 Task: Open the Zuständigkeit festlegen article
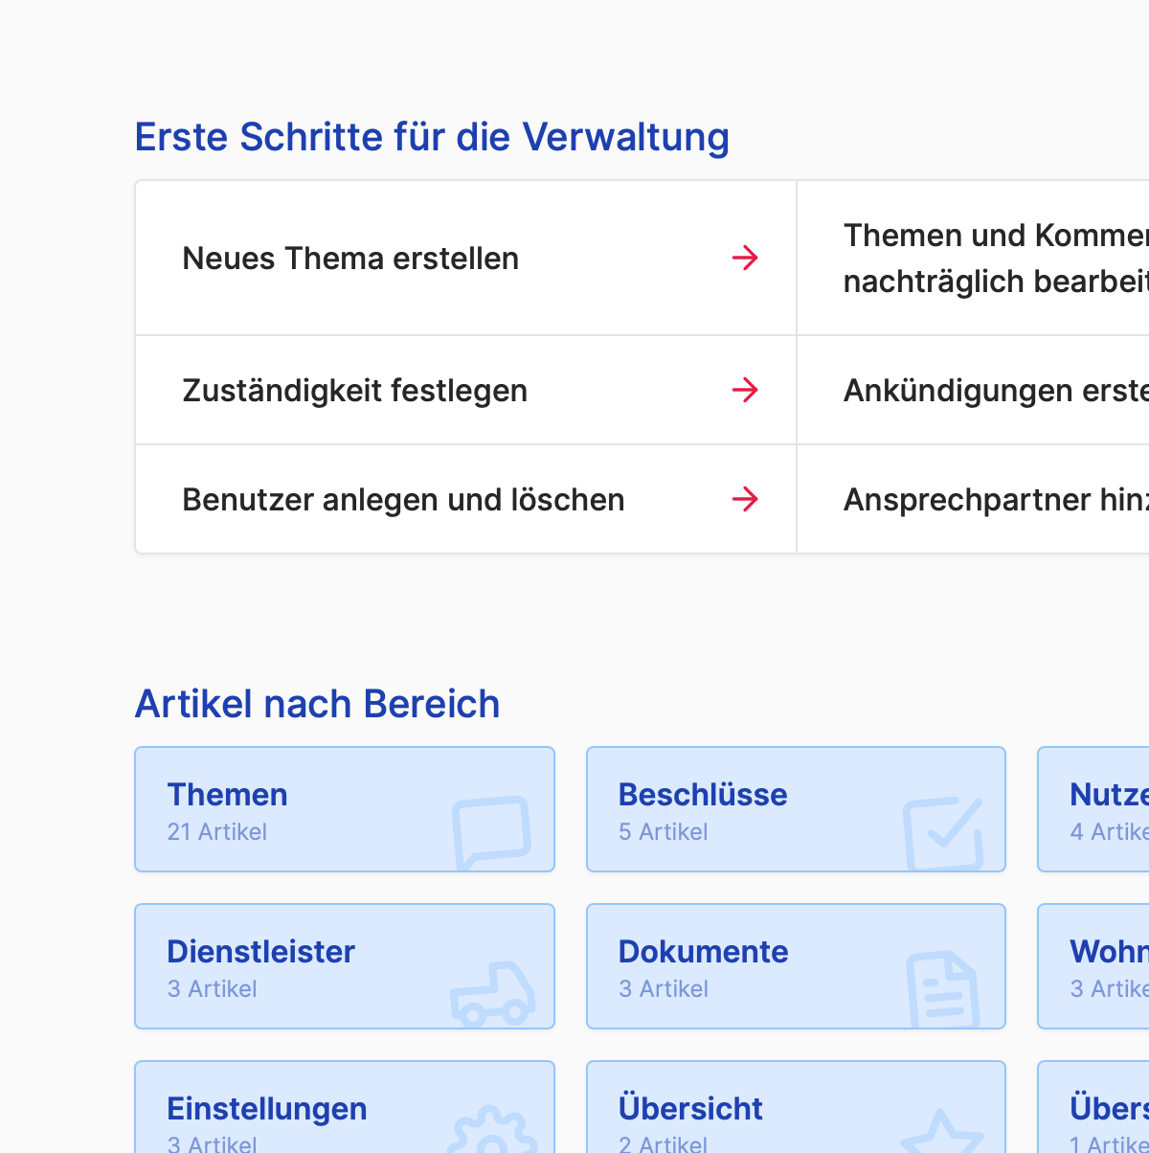[354, 391]
